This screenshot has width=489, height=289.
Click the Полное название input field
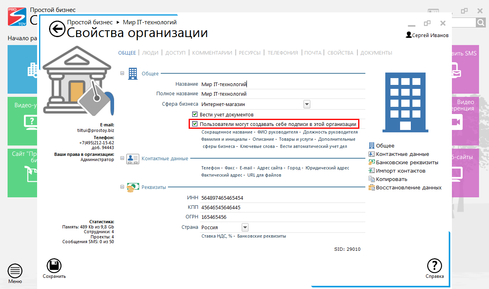tap(283, 94)
